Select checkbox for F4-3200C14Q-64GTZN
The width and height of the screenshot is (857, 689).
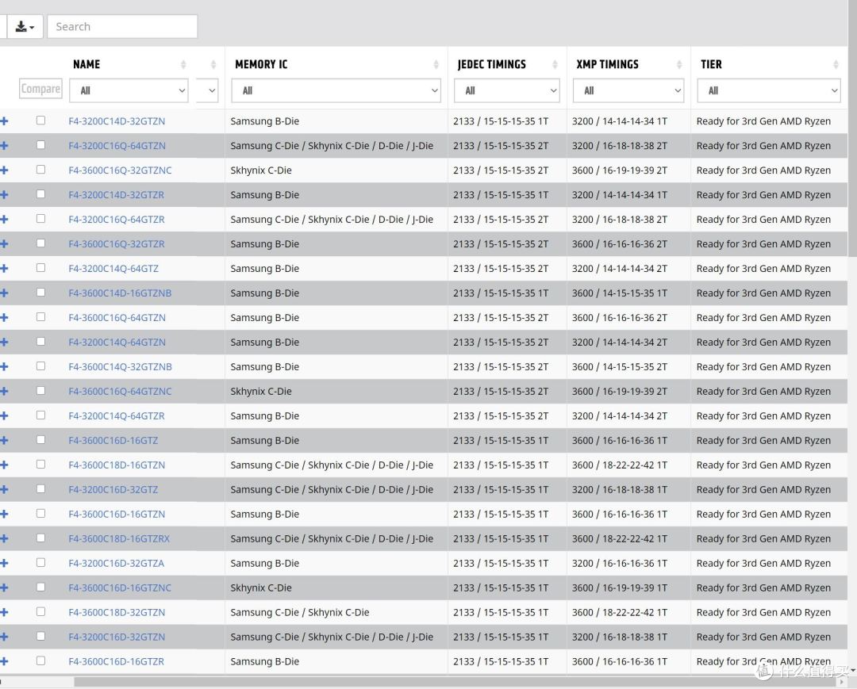tap(41, 341)
